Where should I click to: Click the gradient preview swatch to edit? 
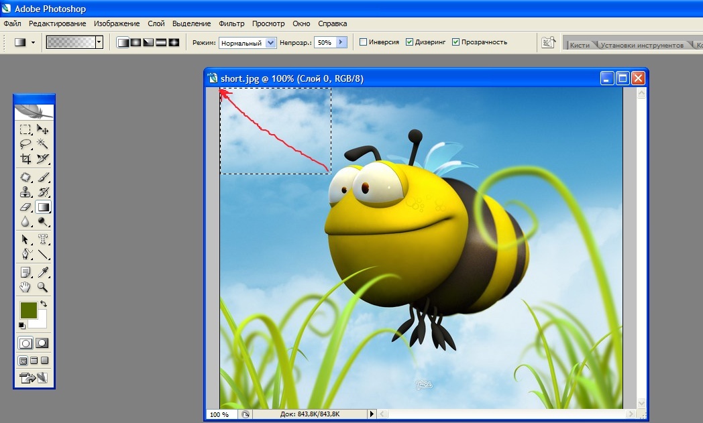click(71, 43)
